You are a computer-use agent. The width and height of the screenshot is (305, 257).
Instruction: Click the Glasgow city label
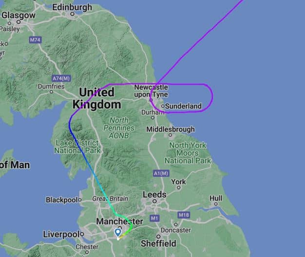tap(19, 15)
